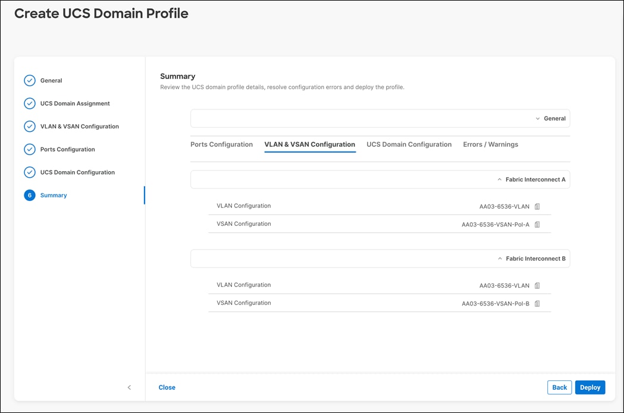Image resolution: width=624 pixels, height=413 pixels.
Task: Click the checkmark icon beside UCS Domain Configuration
Action: click(30, 172)
